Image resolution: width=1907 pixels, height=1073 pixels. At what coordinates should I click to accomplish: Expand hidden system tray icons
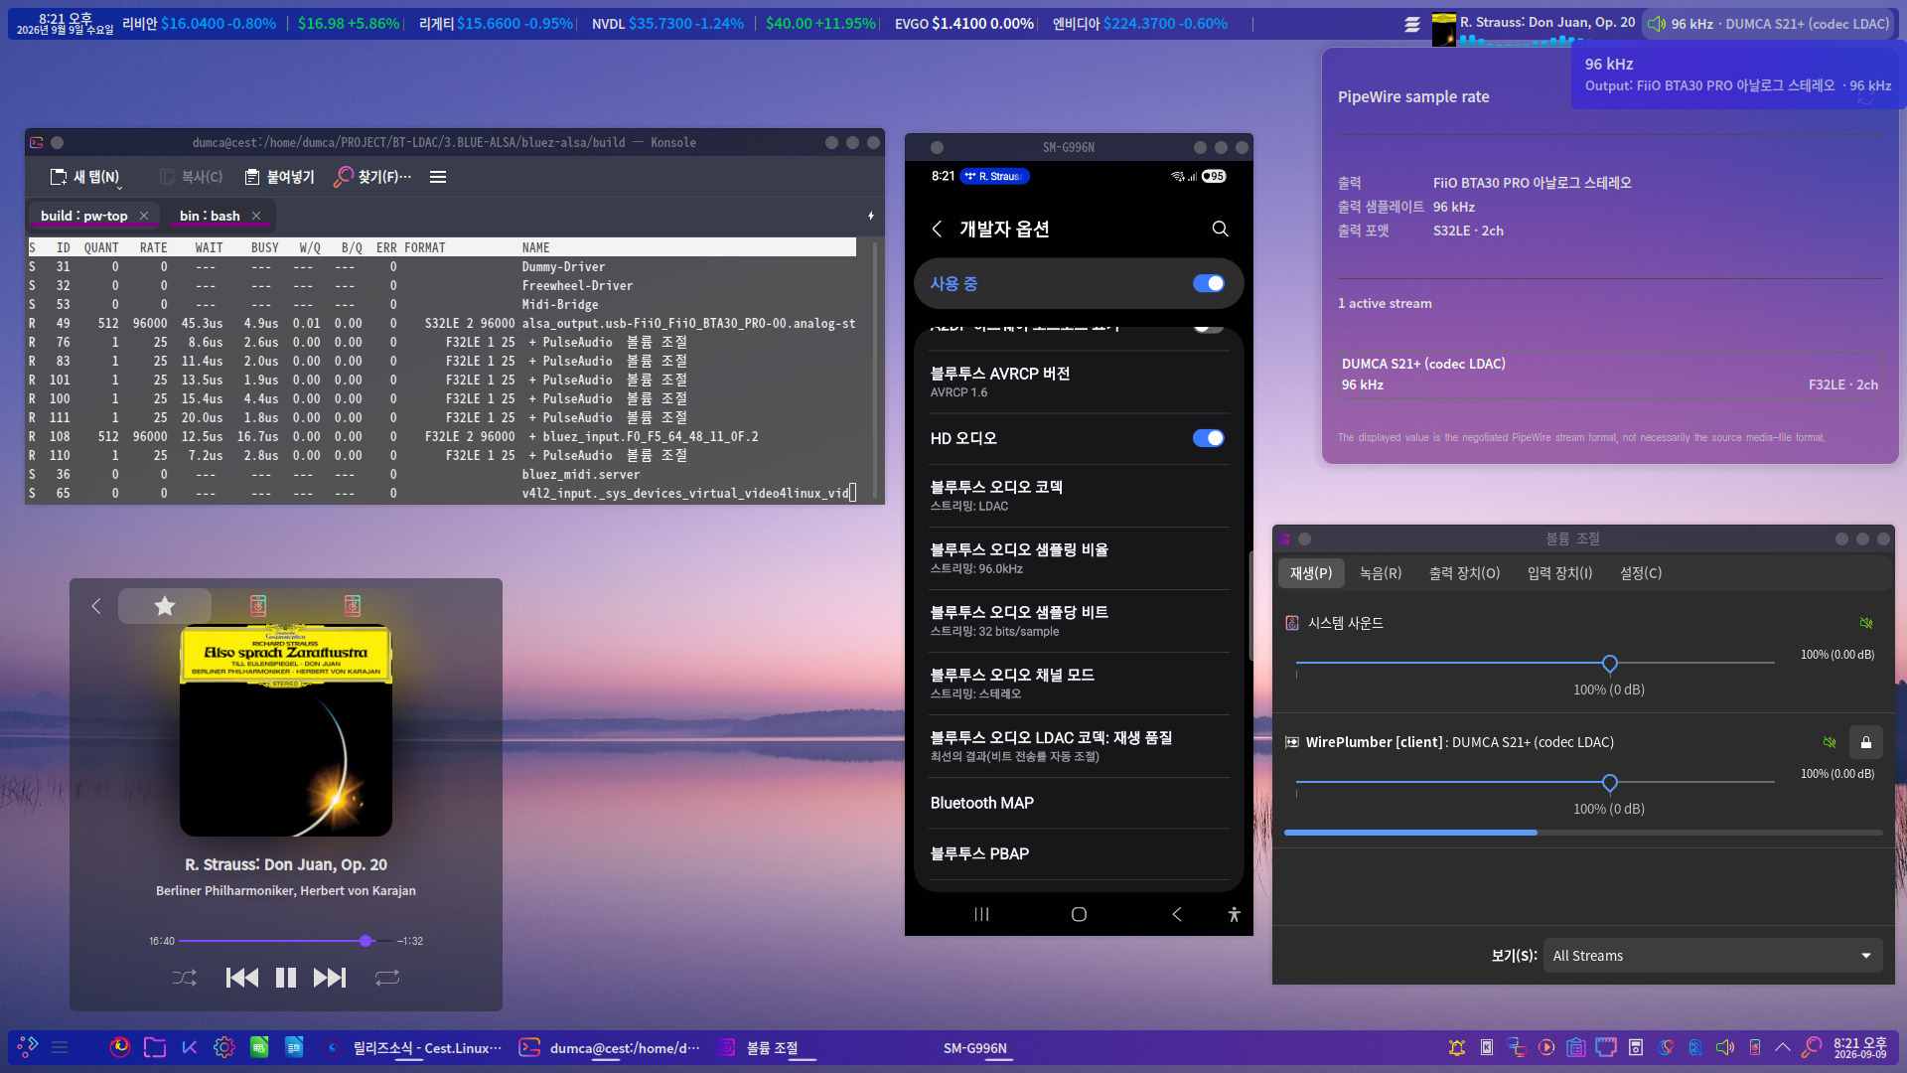pyautogui.click(x=1783, y=1047)
